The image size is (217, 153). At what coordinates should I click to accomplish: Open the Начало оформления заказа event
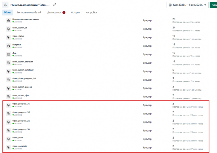(x=26, y=19)
